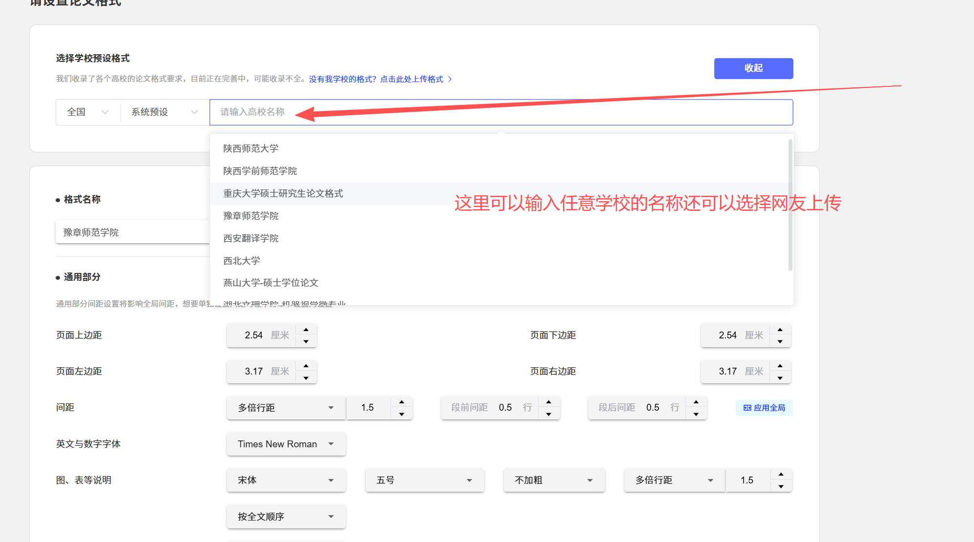Viewport: 974px width, 542px height.
Task: Decrease page bottom margin with down arrow
Action: pyautogui.click(x=780, y=341)
